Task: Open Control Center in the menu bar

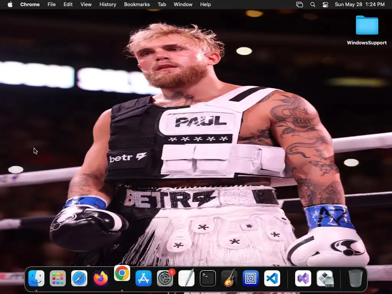Action: (325, 5)
